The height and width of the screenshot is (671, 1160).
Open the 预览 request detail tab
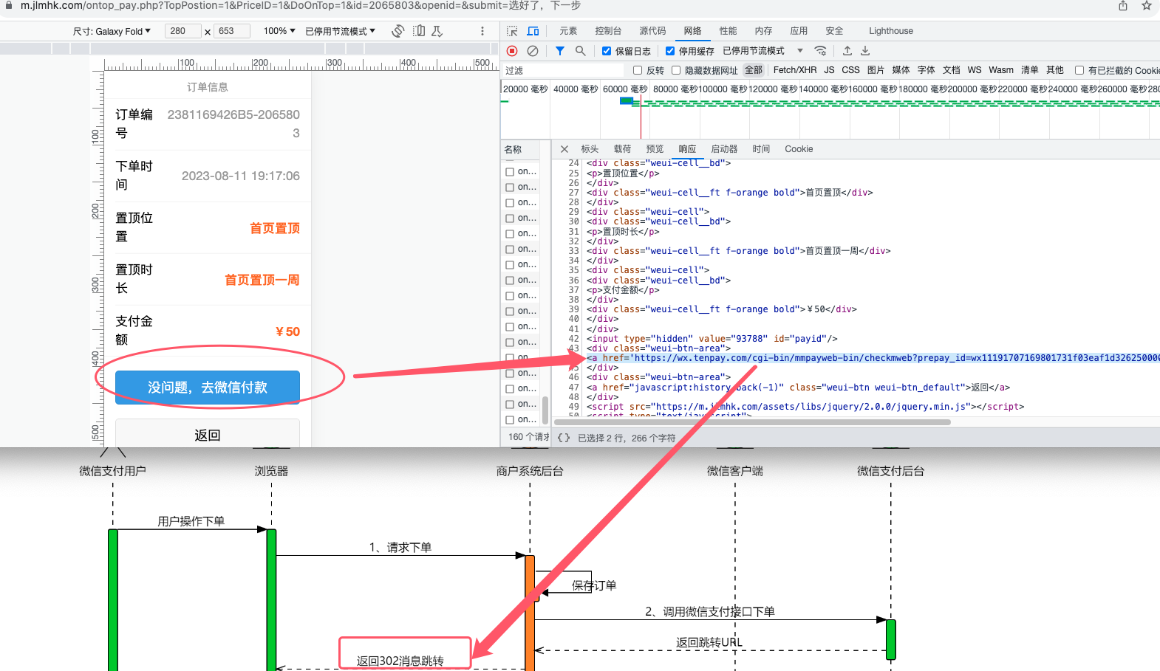655,149
